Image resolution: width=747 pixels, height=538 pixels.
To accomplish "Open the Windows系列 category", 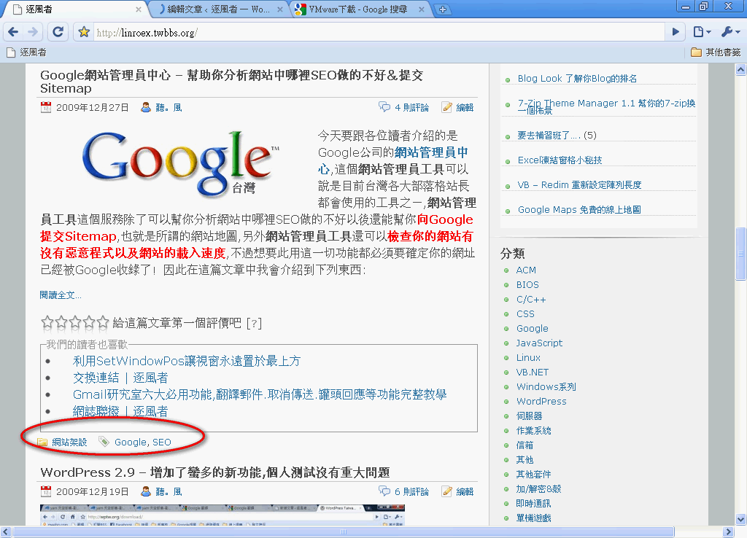I will [546, 386].
